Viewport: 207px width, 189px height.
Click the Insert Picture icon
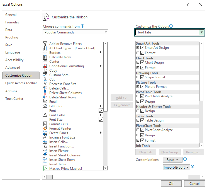click(x=45, y=151)
